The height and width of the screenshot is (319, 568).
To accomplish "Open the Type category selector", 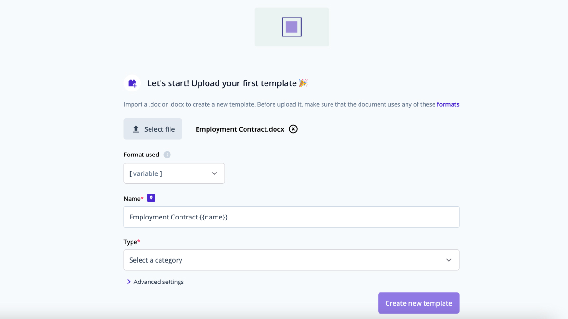I will pos(291,260).
